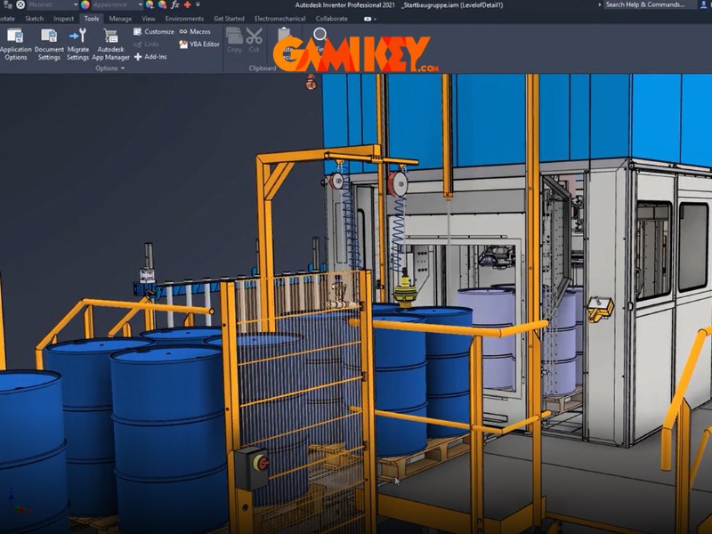
Task: Click the appearance color wheel swatch
Action: (85, 4)
